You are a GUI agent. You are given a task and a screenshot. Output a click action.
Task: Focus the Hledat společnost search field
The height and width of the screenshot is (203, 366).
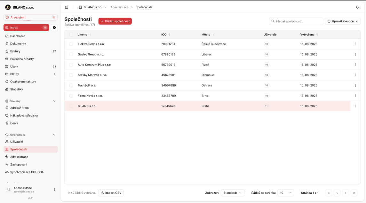296,21
